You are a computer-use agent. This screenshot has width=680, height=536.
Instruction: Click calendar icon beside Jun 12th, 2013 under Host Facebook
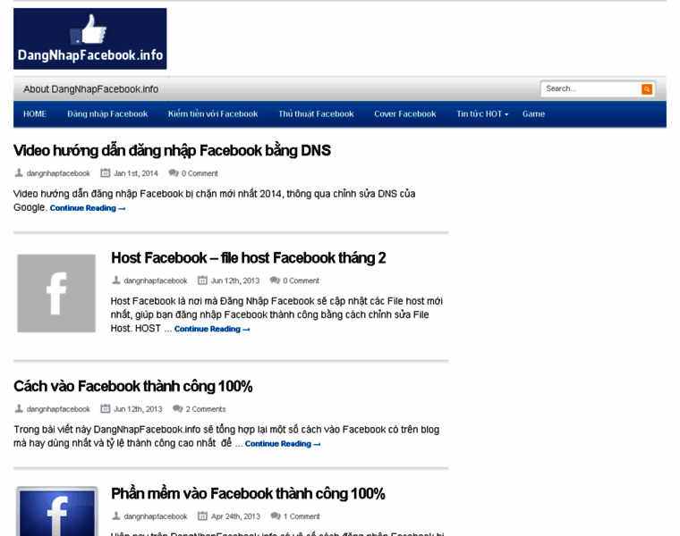[x=202, y=281]
